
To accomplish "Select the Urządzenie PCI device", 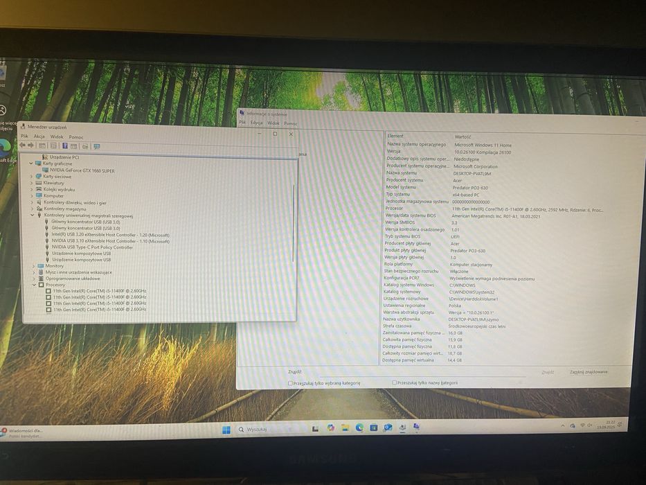I will [x=60, y=157].
